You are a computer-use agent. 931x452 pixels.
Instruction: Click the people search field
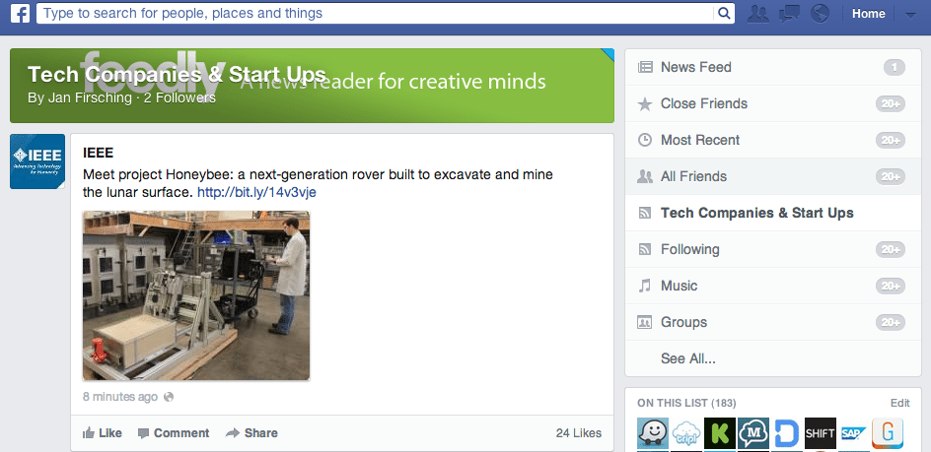375,13
